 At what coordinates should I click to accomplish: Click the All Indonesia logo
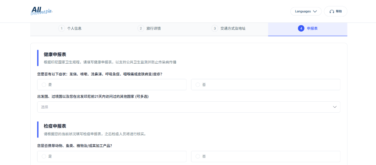coord(42,11)
